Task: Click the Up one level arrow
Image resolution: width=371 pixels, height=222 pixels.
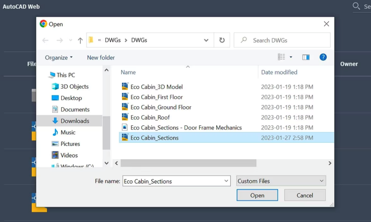Action: (80, 40)
